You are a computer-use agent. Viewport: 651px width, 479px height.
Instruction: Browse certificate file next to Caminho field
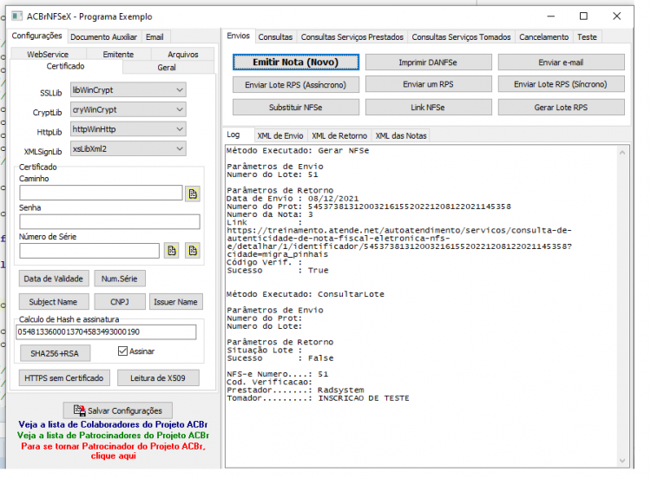coord(193,194)
